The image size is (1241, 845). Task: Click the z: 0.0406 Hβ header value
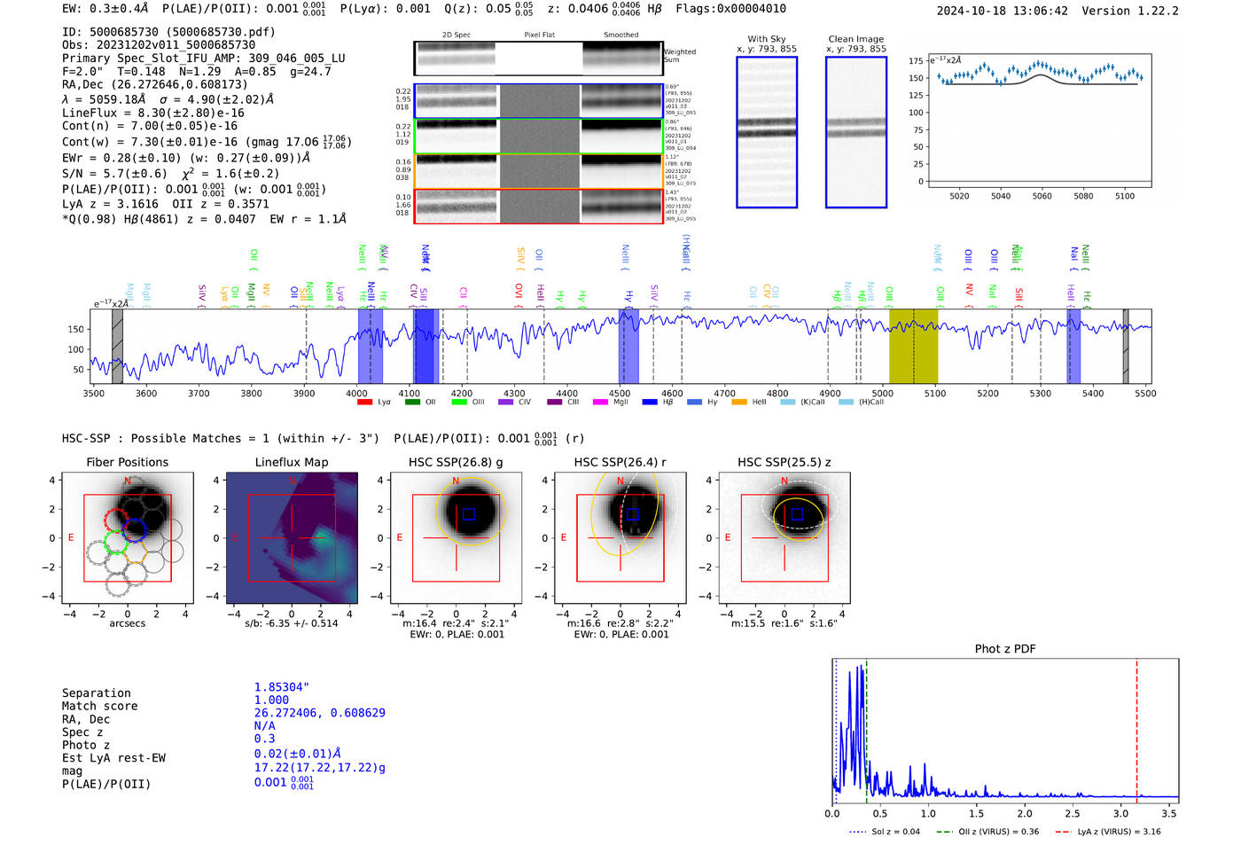tap(605, 9)
